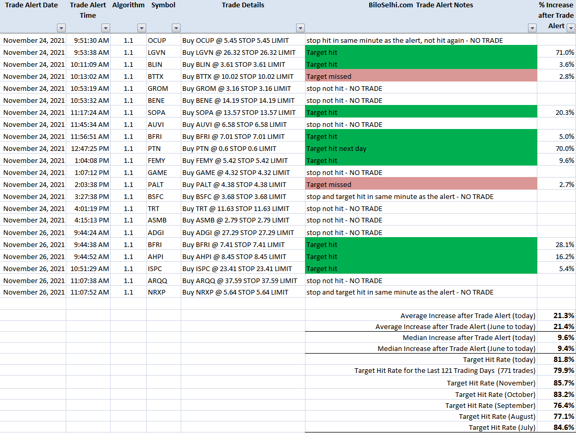Click the 'Target hit next day' cell
This screenshot has height=433, width=576.
pos(421,148)
